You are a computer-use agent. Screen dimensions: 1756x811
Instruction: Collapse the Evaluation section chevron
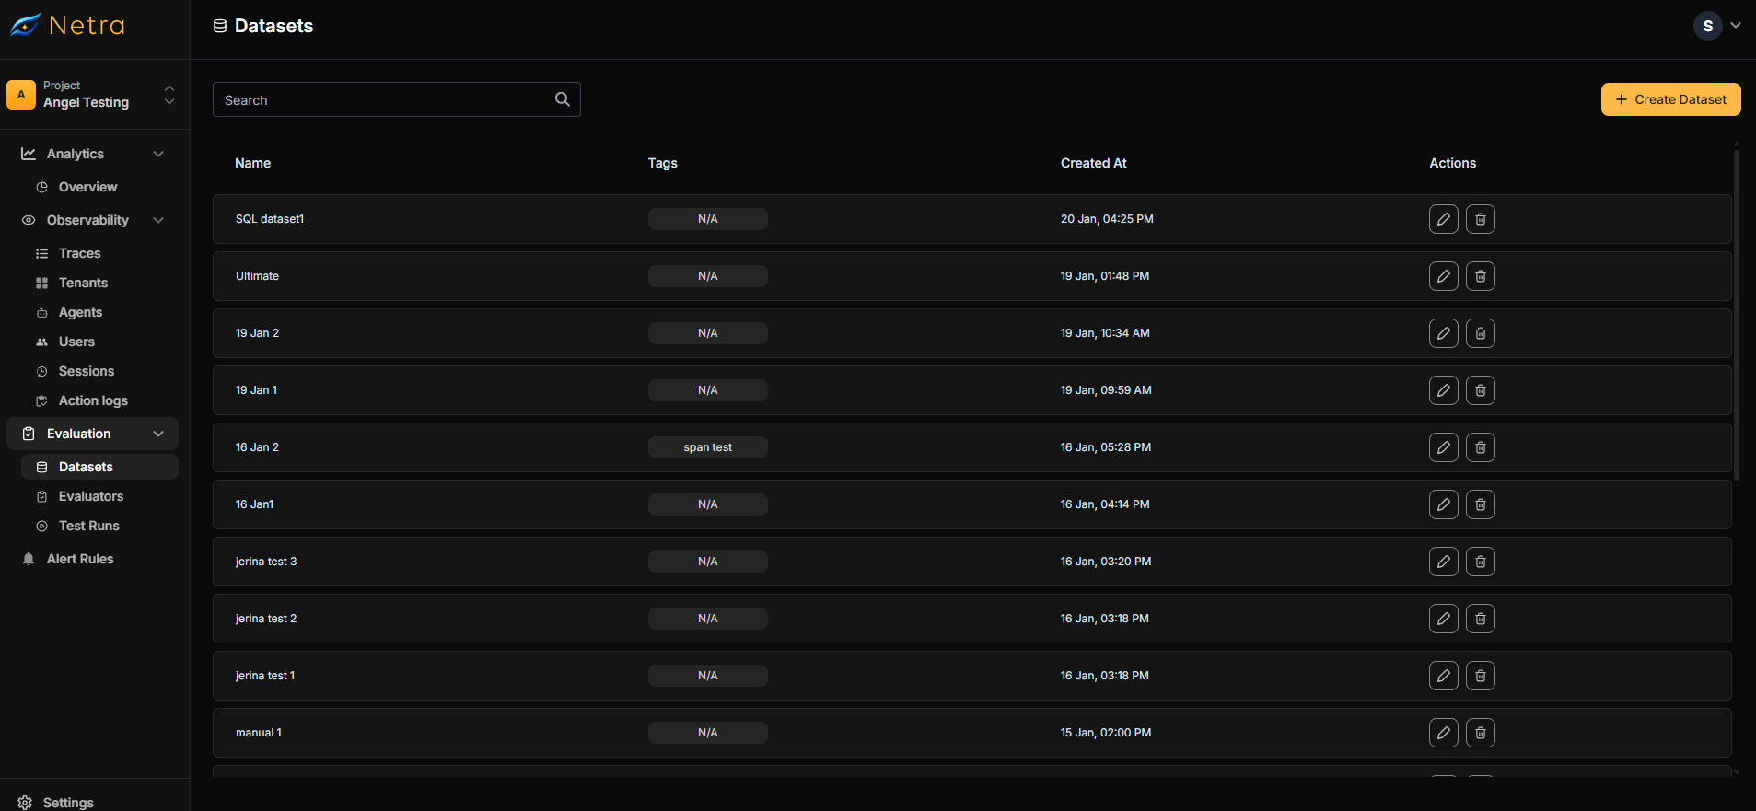pyautogui.click(x=158, y=434)
